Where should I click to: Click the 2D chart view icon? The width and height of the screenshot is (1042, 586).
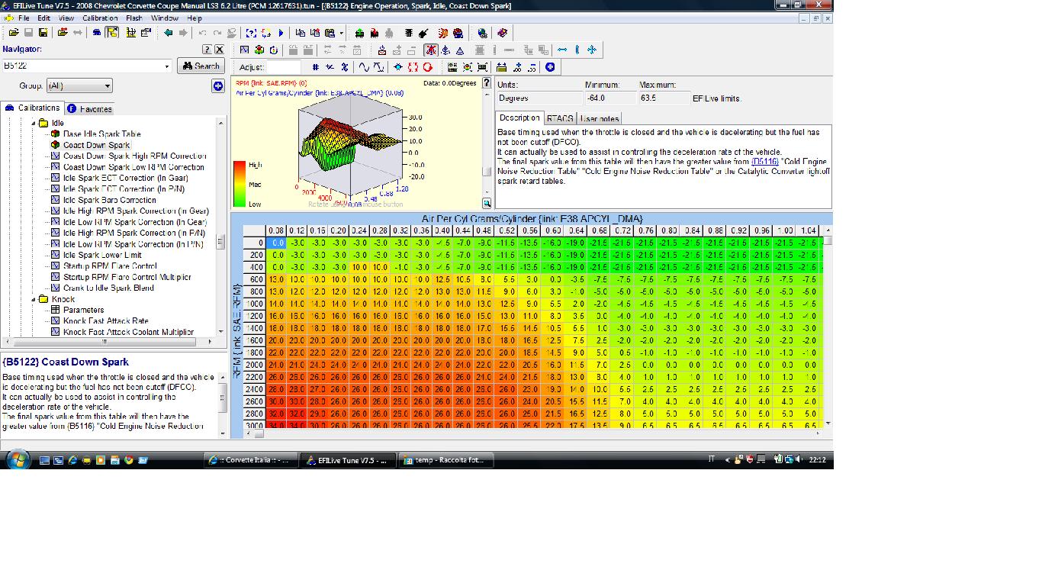tap(243, 50)
